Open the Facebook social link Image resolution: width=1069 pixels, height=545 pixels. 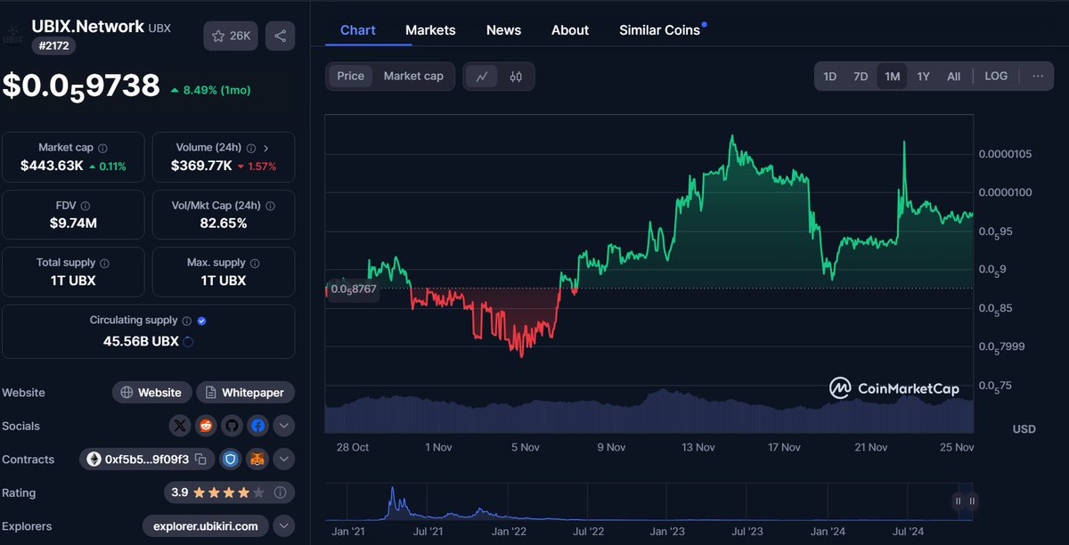[257, 426]
